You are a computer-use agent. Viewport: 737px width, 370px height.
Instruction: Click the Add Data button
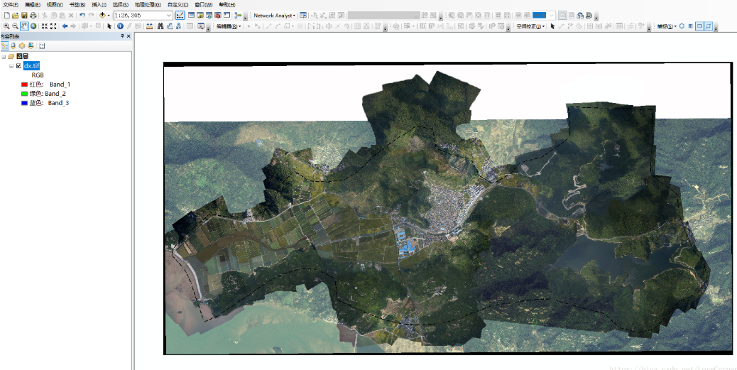pyautogui.click(x=102, y=15)
